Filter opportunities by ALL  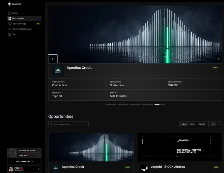(184, 124)
